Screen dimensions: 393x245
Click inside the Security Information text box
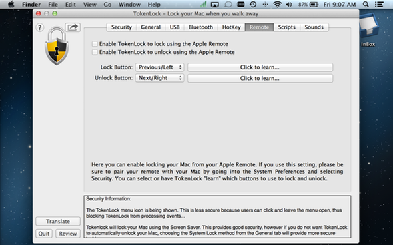click(x=217, y=216)
